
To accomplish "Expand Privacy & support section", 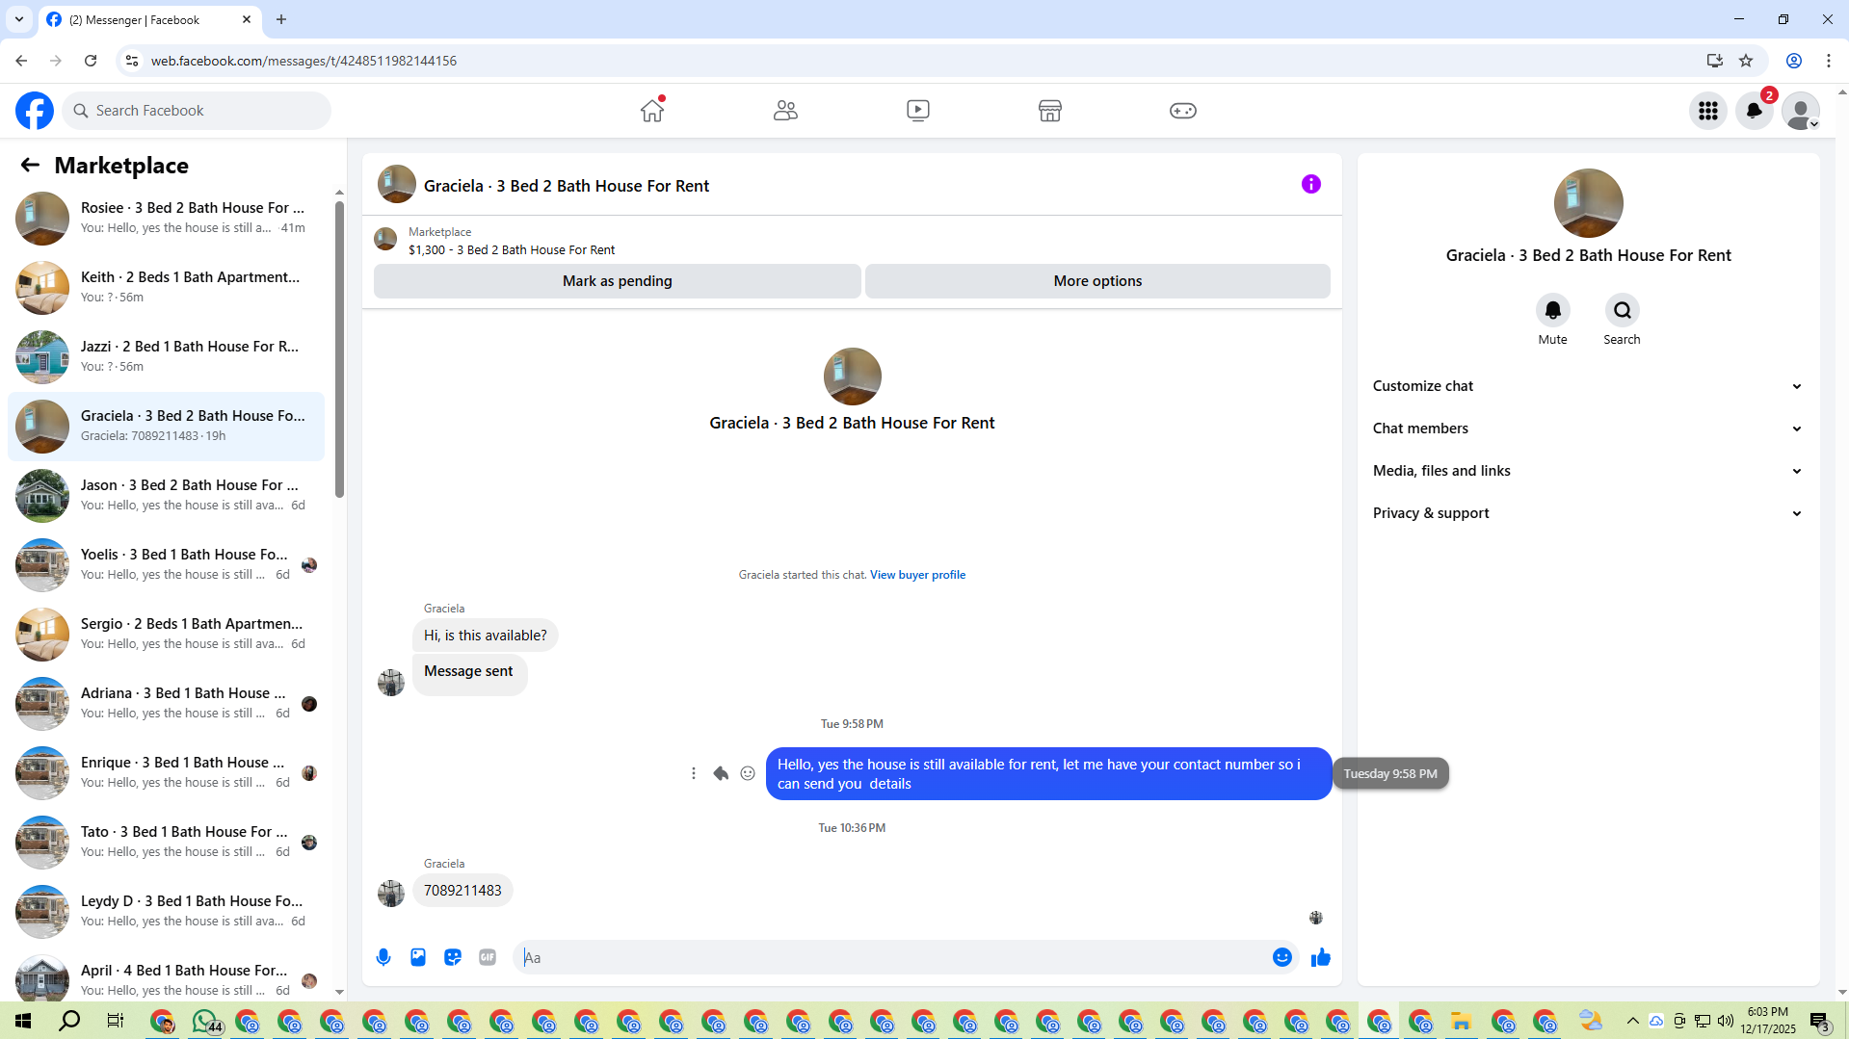I will point(1588,513).
